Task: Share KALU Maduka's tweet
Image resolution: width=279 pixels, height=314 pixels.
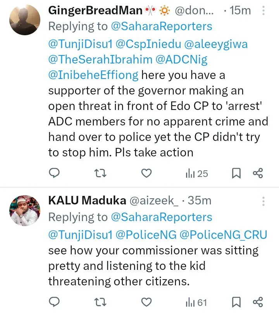Action: 258,302
